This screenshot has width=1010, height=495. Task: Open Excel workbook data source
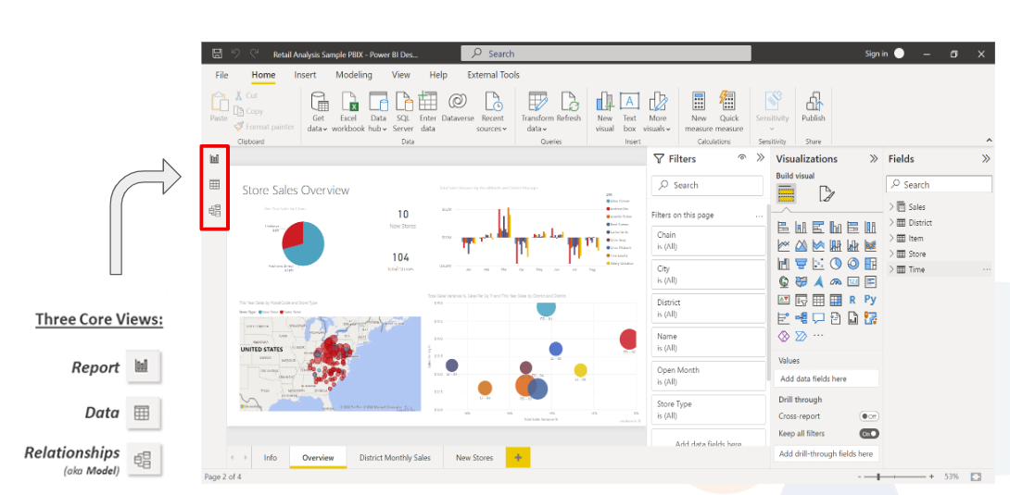point(347,112)
